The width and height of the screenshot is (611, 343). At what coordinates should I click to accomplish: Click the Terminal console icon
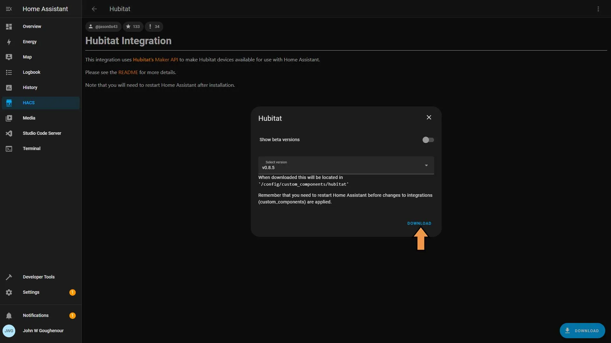click(9, 149)
